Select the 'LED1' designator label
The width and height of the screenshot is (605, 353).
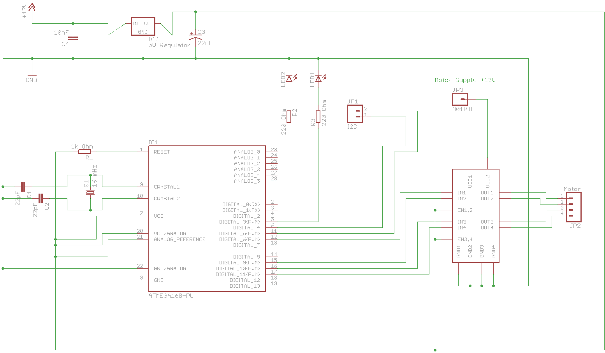[x=312, y=79]
